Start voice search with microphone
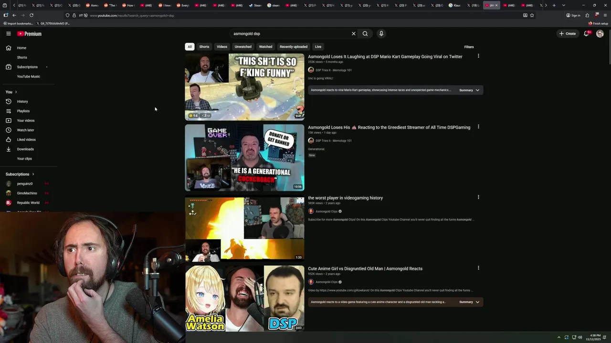 tap(381, 34)
